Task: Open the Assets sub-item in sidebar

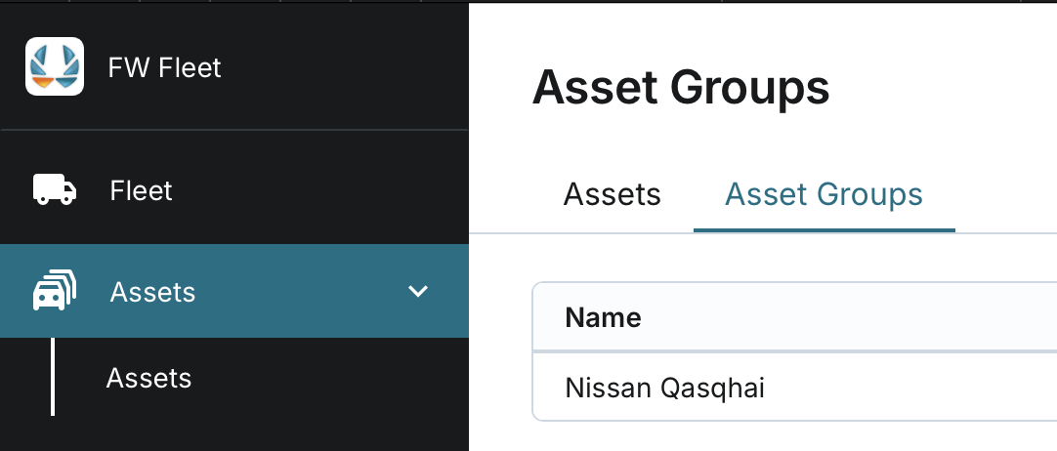Action: coord(148,378)
